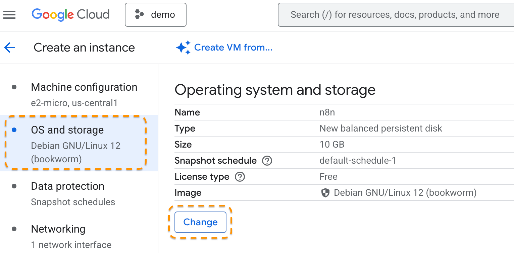Image resolution: width=514 pixels, height=253 pixels.
Task: Click the shield icon next to Debian image
Action: (x=325, y=193)
